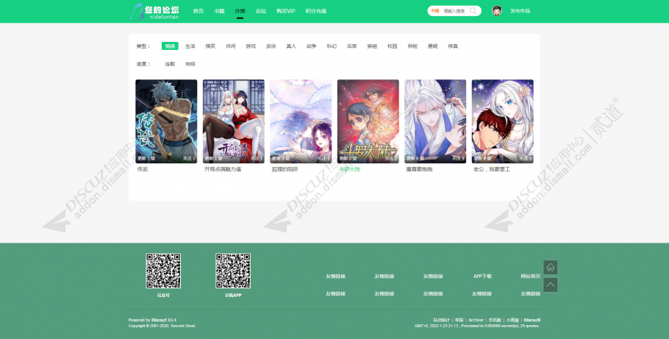Open the 购买VIP navigation item
The height and width of the screenshot is (339, 669).
[x=285, y=11]
